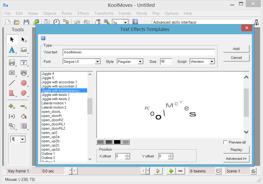Delete key frame with red minus

click(x=180, y=171)
